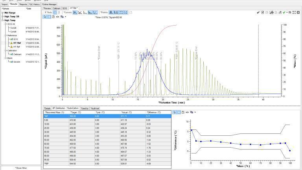Click the copy chart icon in chromatogram toolbar
Screen dimensions: 302x170
tap(62, 17)
